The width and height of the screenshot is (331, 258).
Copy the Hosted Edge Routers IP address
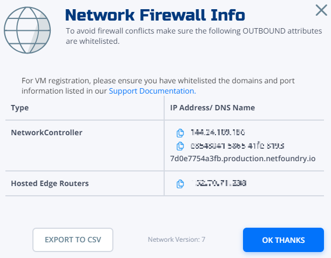point(180,184)
